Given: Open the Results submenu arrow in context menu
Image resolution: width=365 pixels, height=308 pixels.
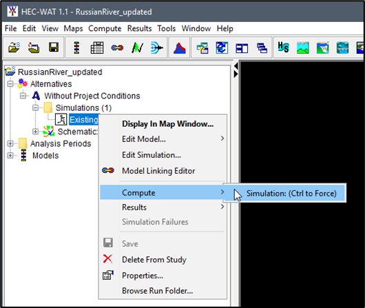Looking at the screenshot, I should 222,207.
